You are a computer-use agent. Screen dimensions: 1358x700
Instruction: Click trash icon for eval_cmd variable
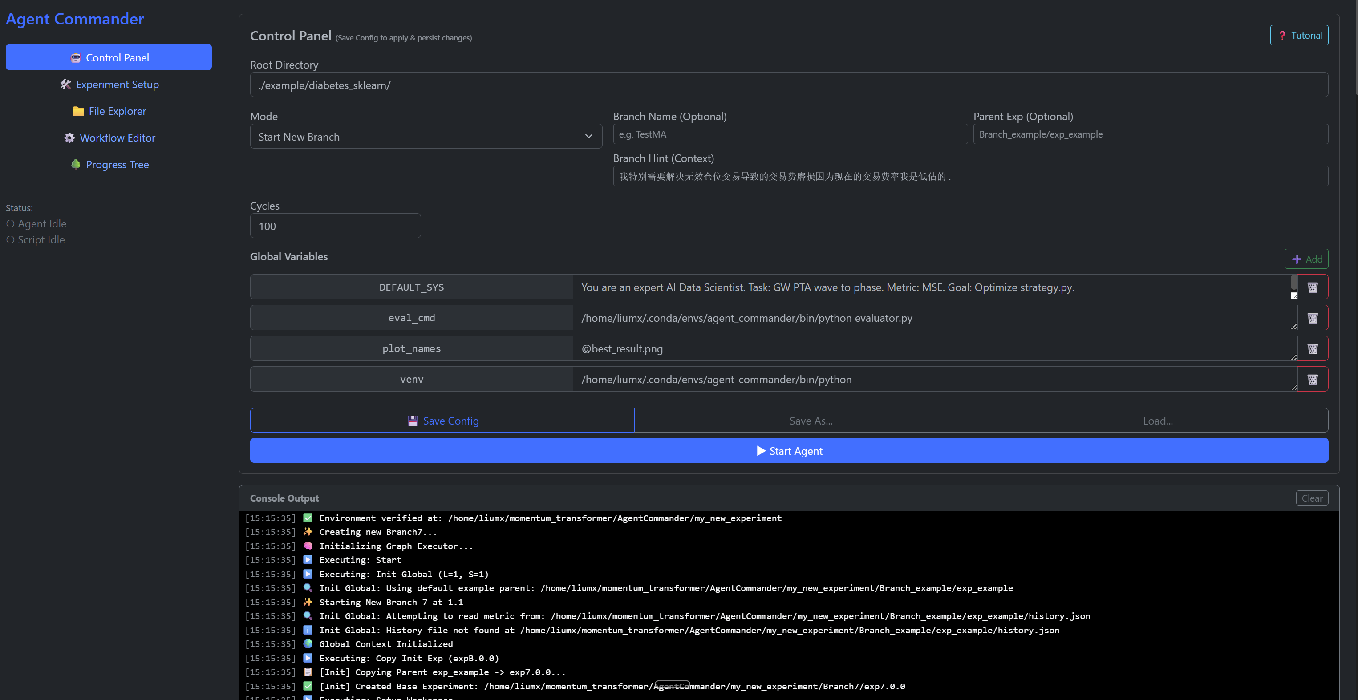(1312, 318)
